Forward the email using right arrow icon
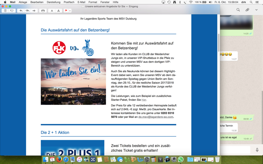This screenshot has width=263, height=164. click(34, 11)
